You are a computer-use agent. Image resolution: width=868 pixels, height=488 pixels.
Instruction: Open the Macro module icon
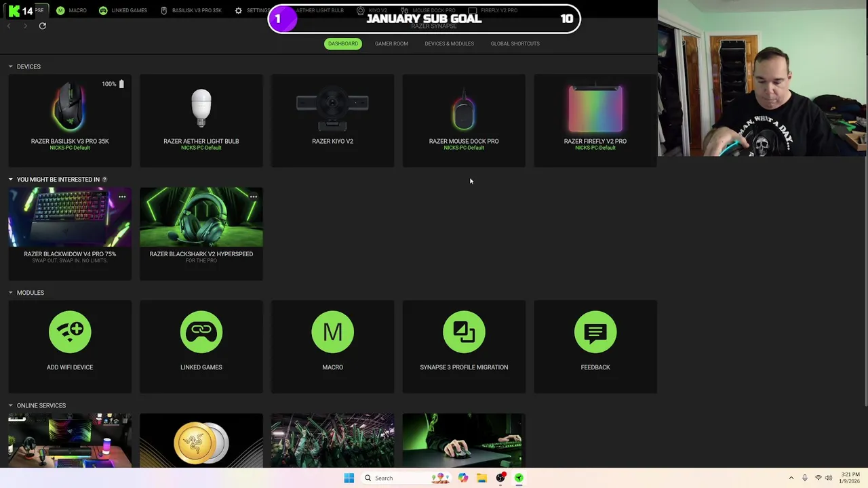pyautogui.click(x=332, y=332)
